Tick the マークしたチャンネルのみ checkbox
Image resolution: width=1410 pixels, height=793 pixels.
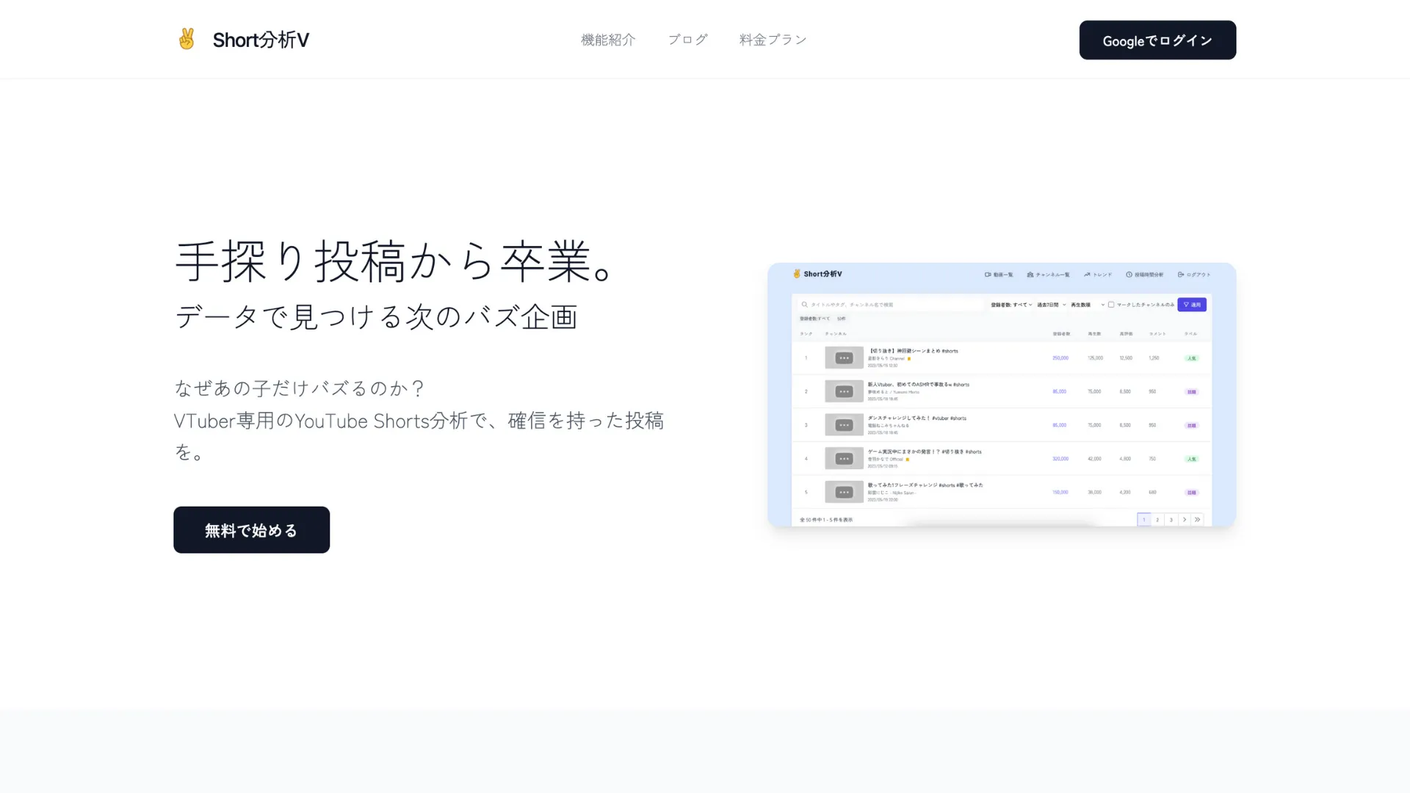[1111, 305]
